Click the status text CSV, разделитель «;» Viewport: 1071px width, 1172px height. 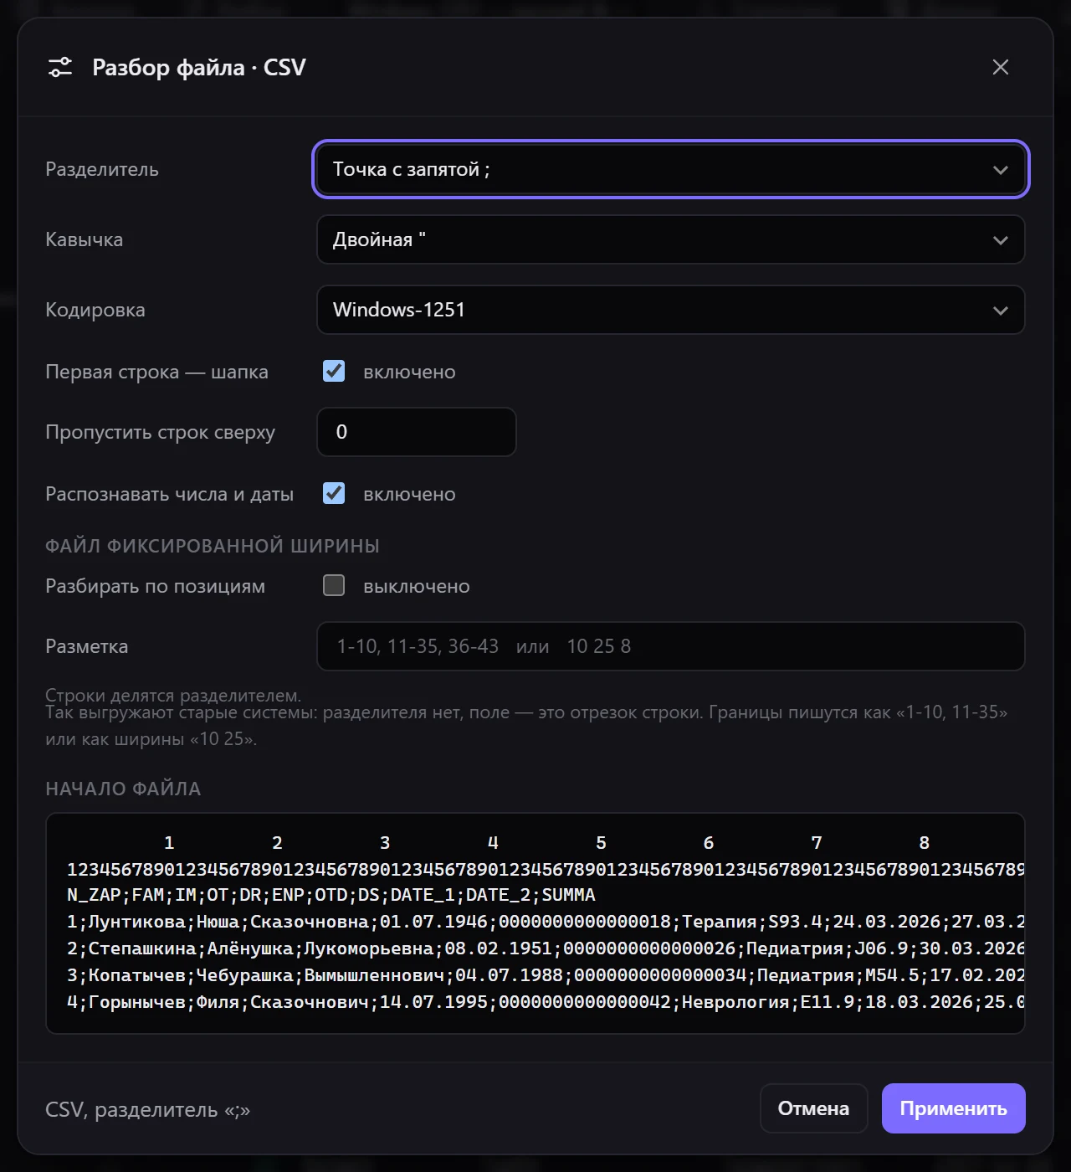tap(147, 1109)
